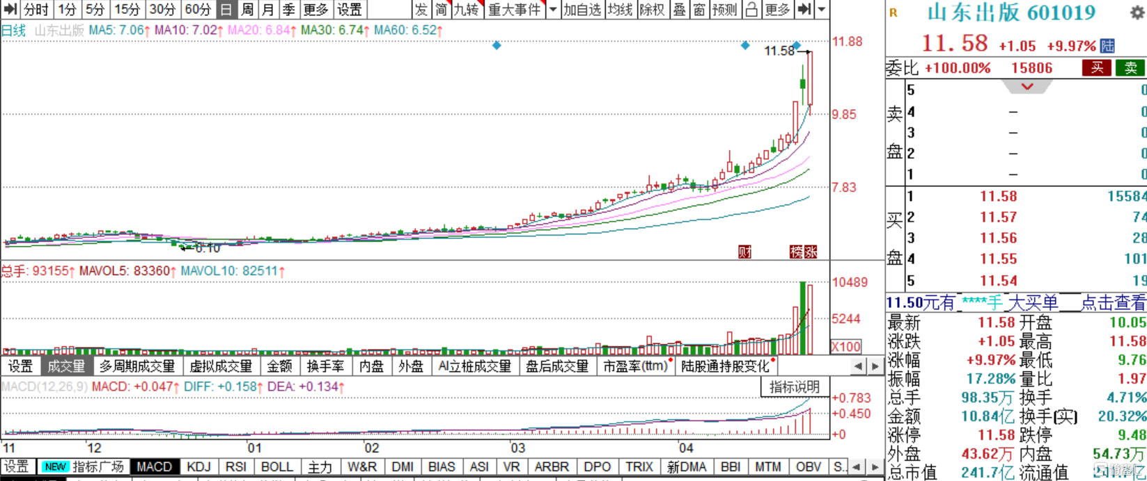Click the green 卖 sell button
Viewport: 1147px width, 481px height.
pos(1130,67)
